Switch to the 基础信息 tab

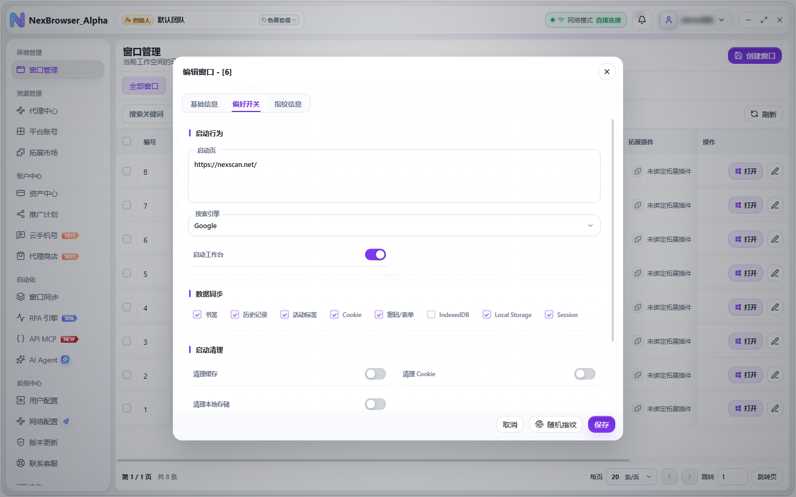coord(204,104)
